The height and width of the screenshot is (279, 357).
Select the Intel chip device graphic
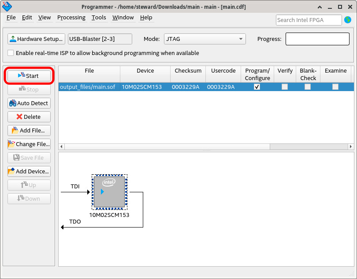tap(109, 192)
